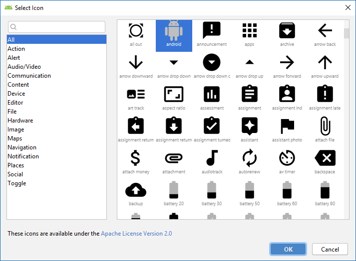This screenshot has height=261, width=356.
Task: Switch to the Image category
Action: click(56, 130)
